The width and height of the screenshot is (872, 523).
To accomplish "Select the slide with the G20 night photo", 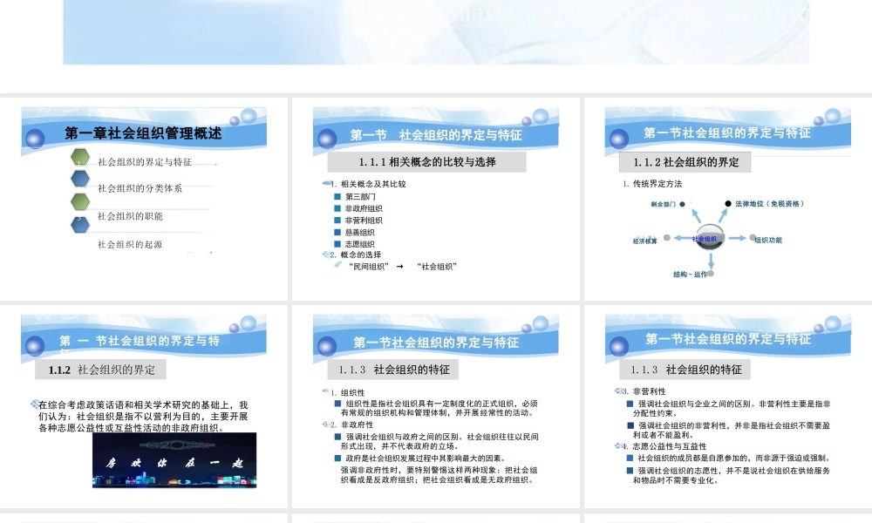I will [x=144, y=406].
